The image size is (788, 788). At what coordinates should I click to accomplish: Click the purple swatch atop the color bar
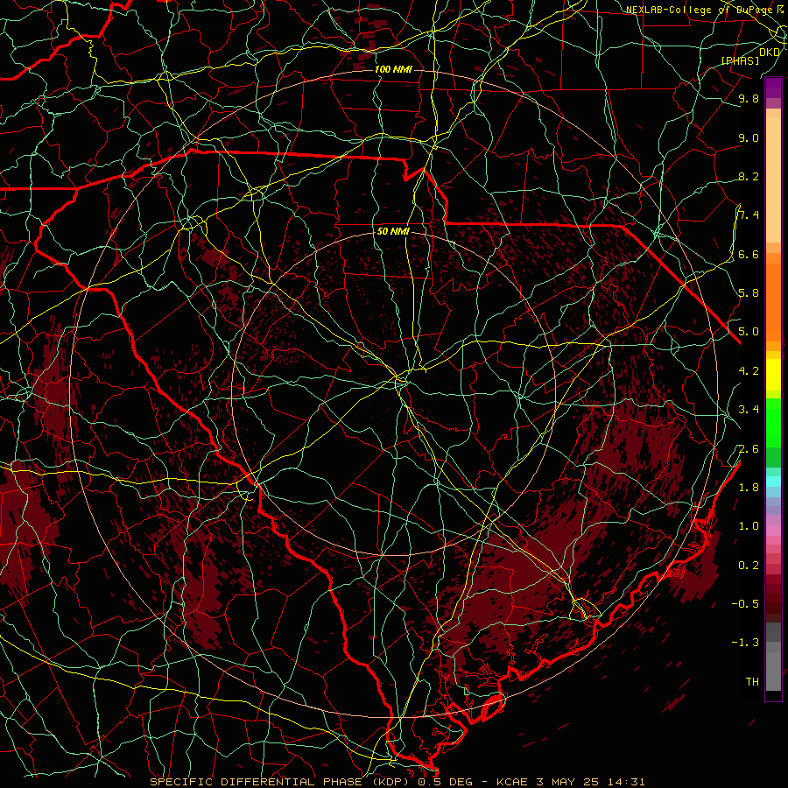click(773, 88)
